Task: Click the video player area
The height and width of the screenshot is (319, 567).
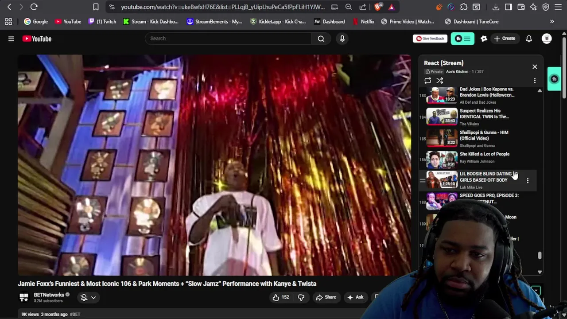Action: click(x=214, y=165)
